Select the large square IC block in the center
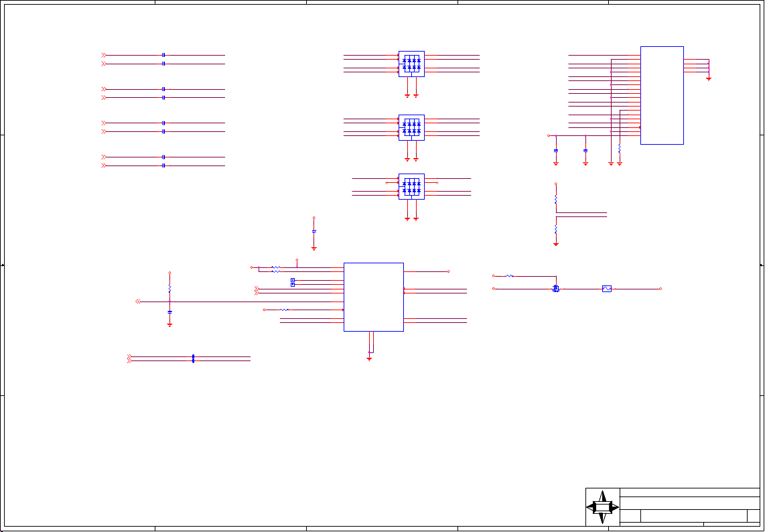This screenshot has height=532, width=769. (374, 297)
